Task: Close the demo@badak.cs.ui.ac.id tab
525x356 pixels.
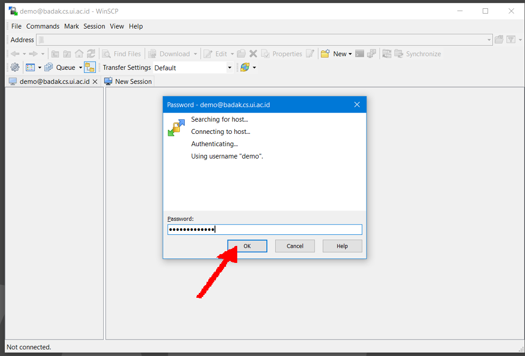Action: tap(95, 81)
